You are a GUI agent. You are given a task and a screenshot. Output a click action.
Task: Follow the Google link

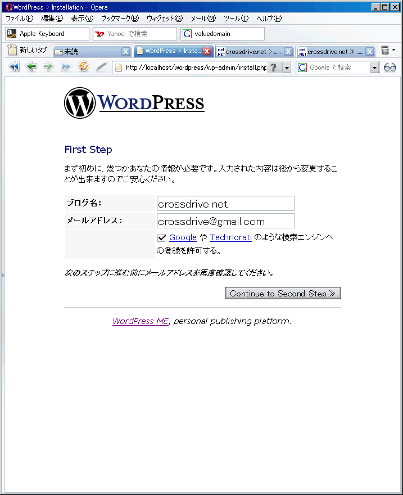183,237
